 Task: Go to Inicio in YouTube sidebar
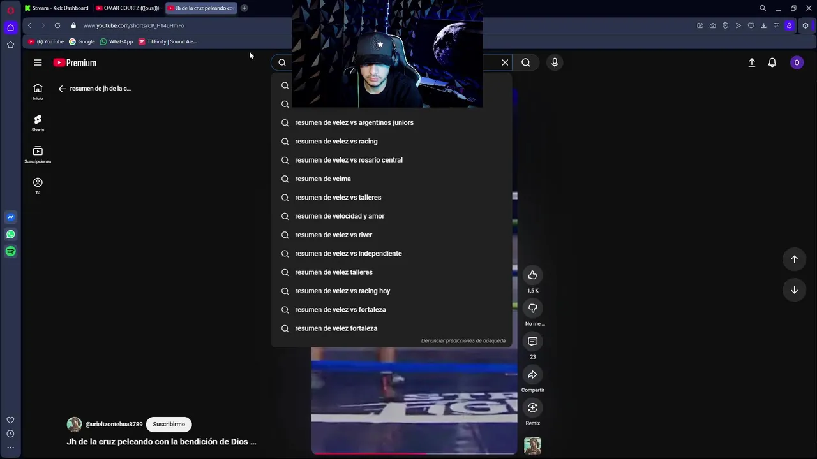pyautogui.click(x=38, y=92)
